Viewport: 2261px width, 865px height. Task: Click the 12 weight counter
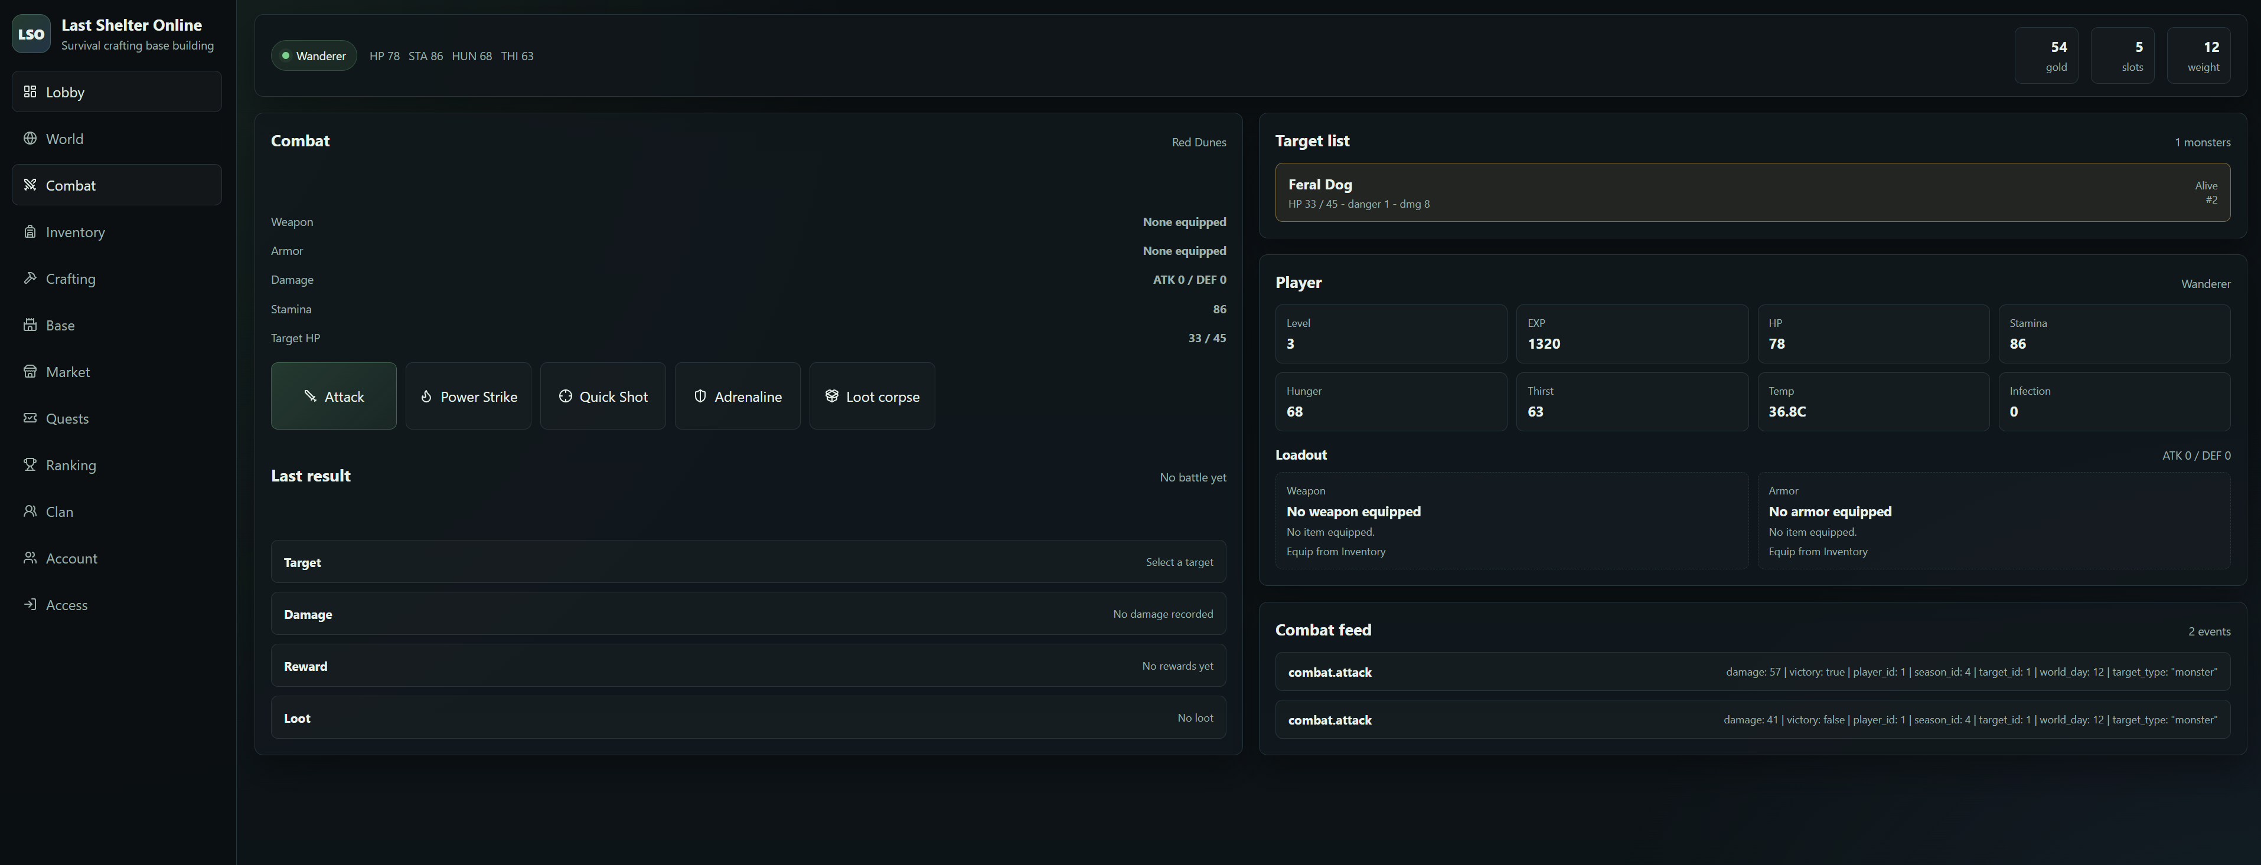click(x=2198, y=55)
